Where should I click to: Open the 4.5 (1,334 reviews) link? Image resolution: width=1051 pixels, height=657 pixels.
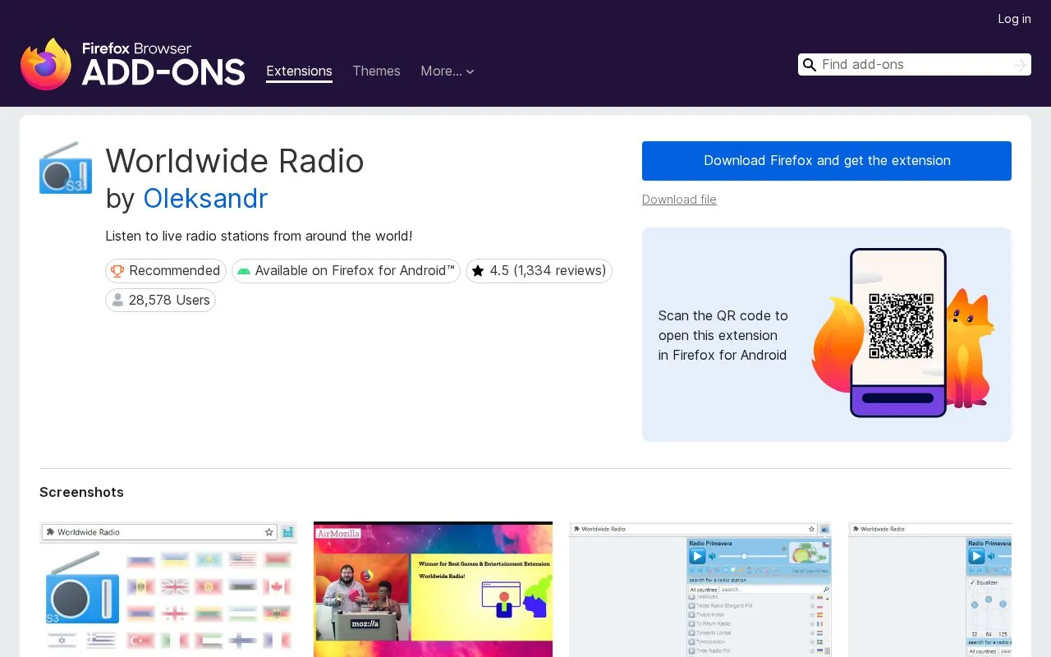click(539, 271)
